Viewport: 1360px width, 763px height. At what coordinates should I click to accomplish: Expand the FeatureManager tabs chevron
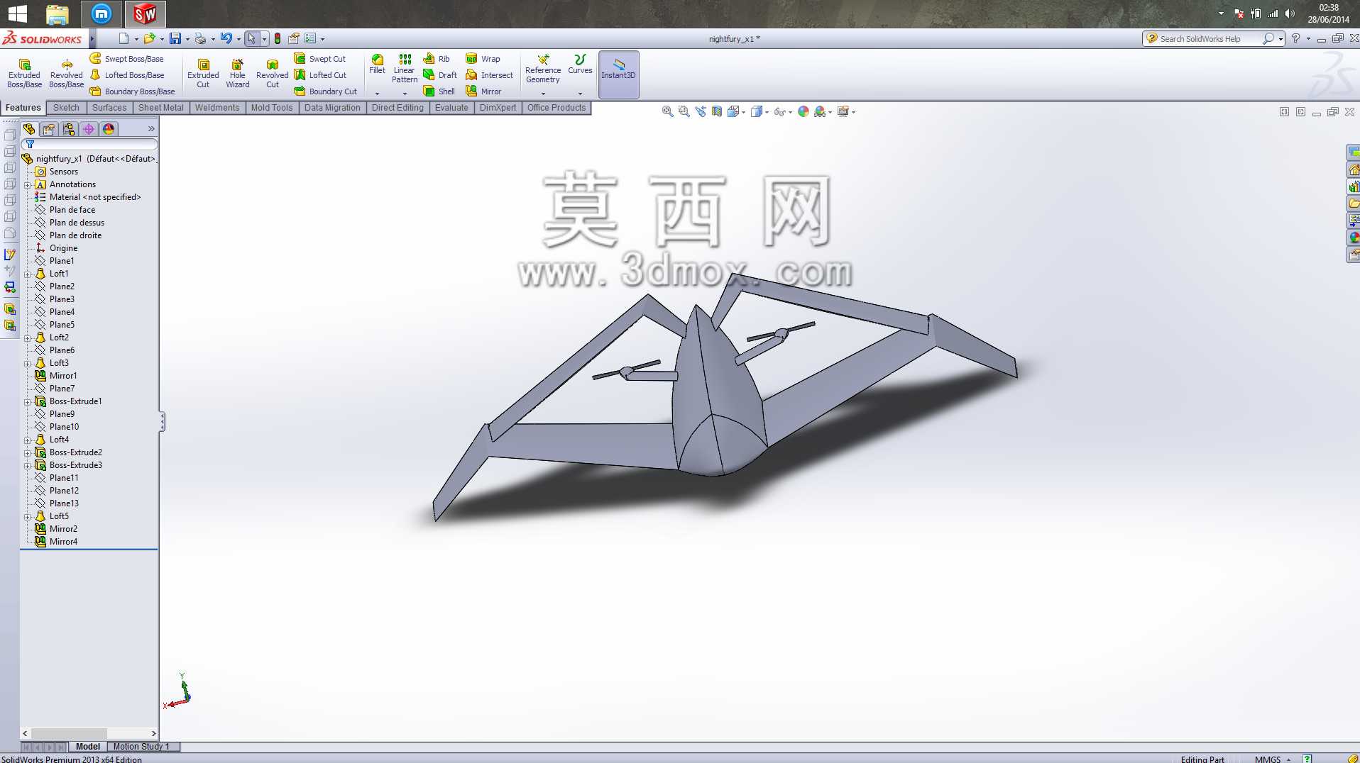151,129
